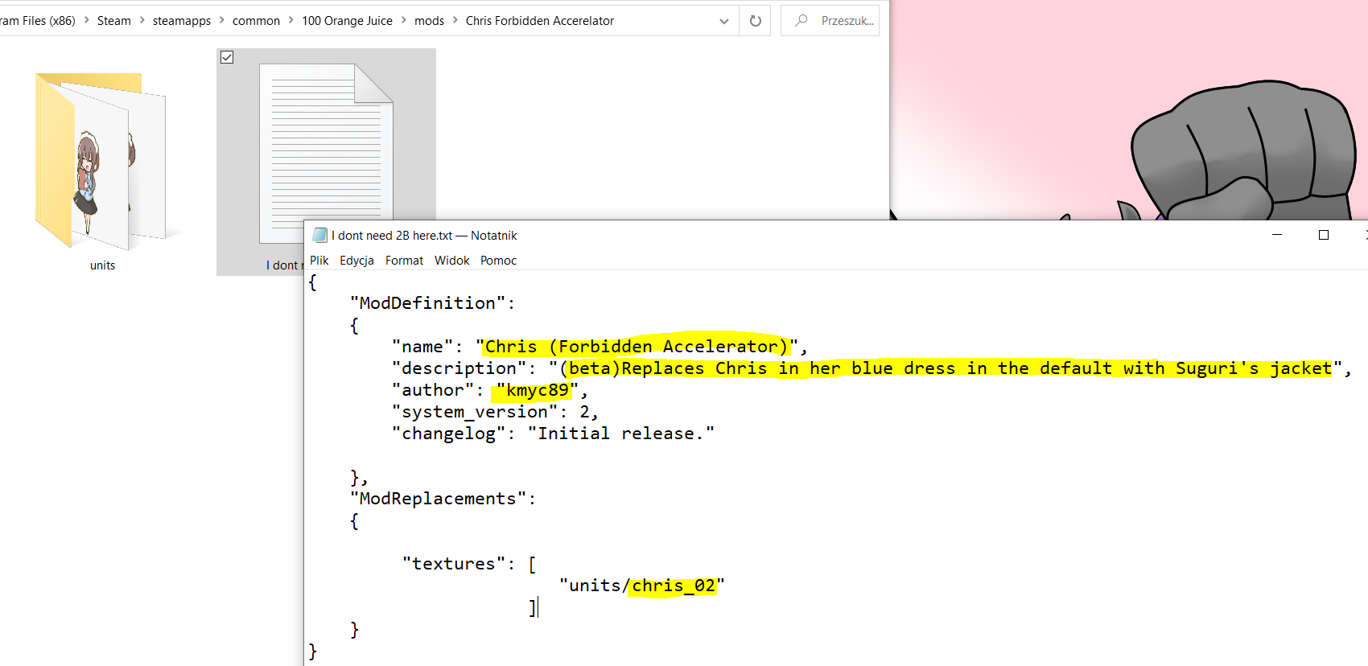Go to 100 Orange Juice in the address bar
The image size is (1368, 666).
point(348,21)
